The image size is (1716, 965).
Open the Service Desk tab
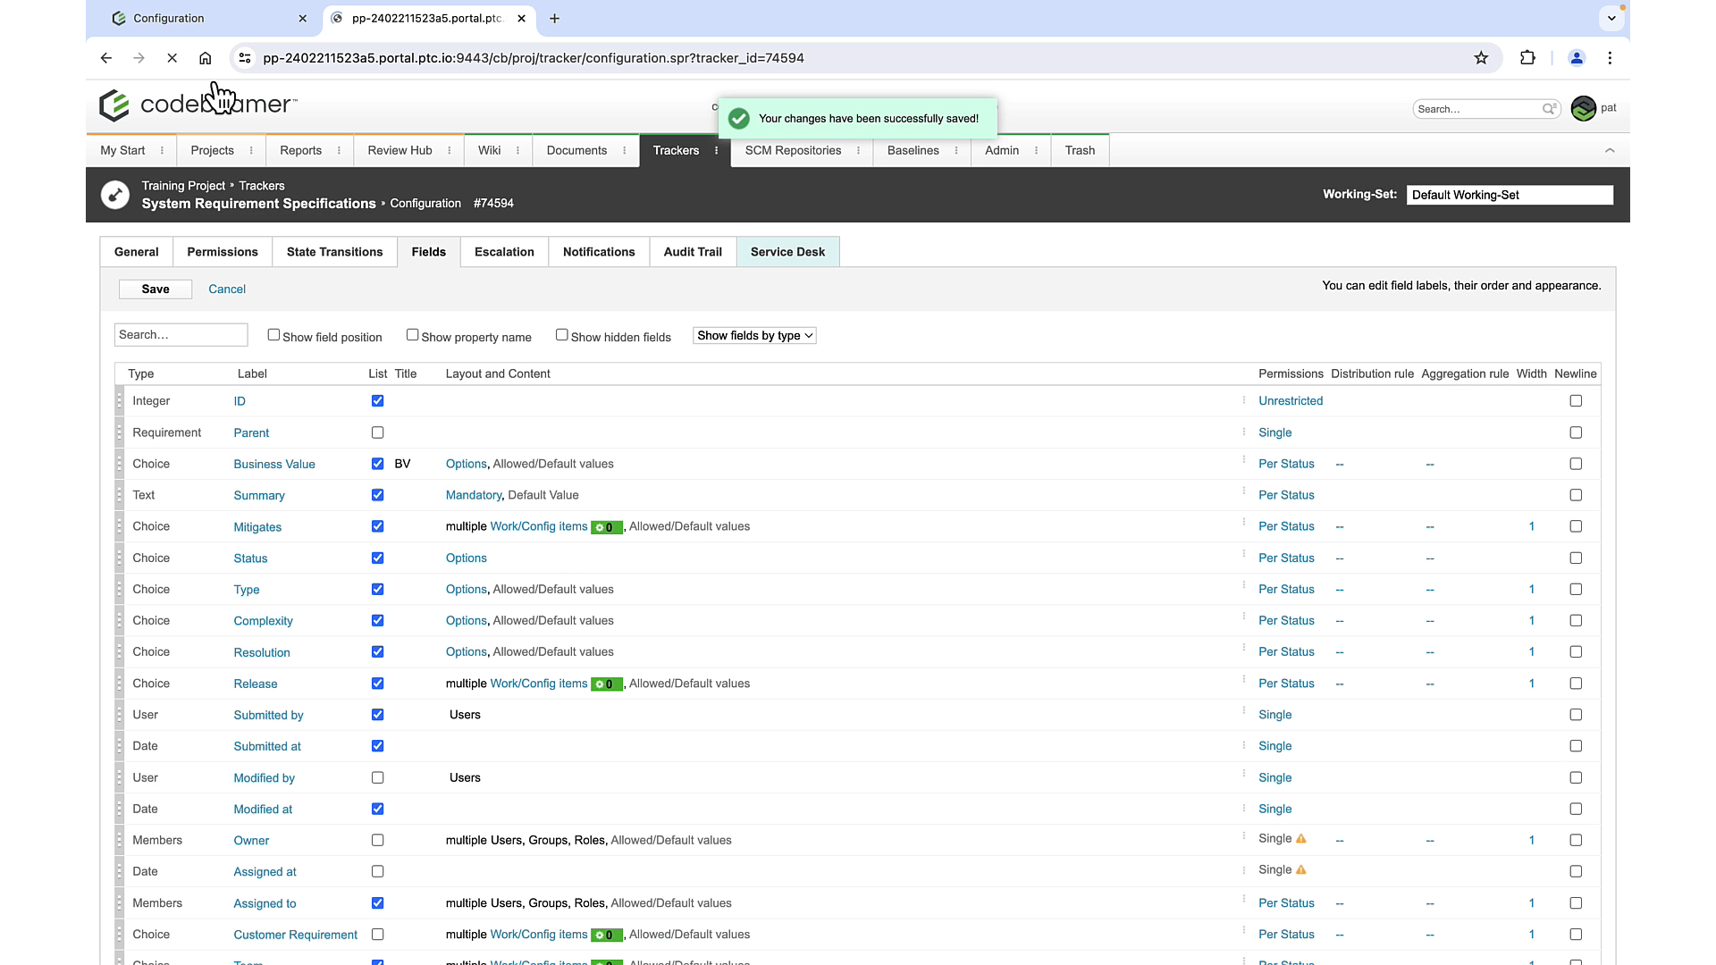pyautogui.click(x=787, y=252)
